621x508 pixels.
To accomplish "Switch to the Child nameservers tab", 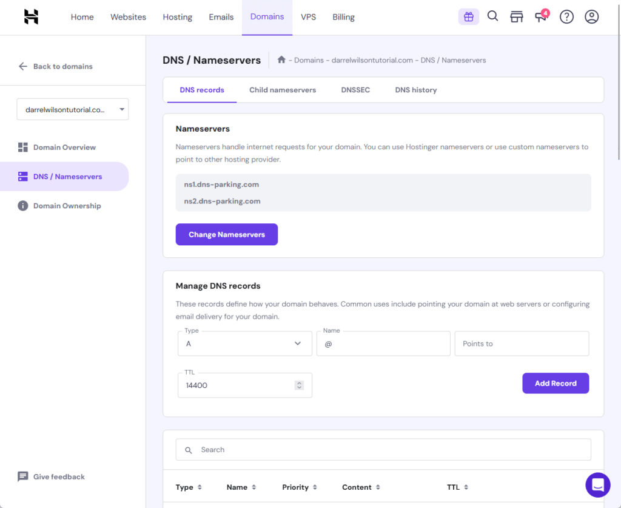I will click(x=283, y=90).
